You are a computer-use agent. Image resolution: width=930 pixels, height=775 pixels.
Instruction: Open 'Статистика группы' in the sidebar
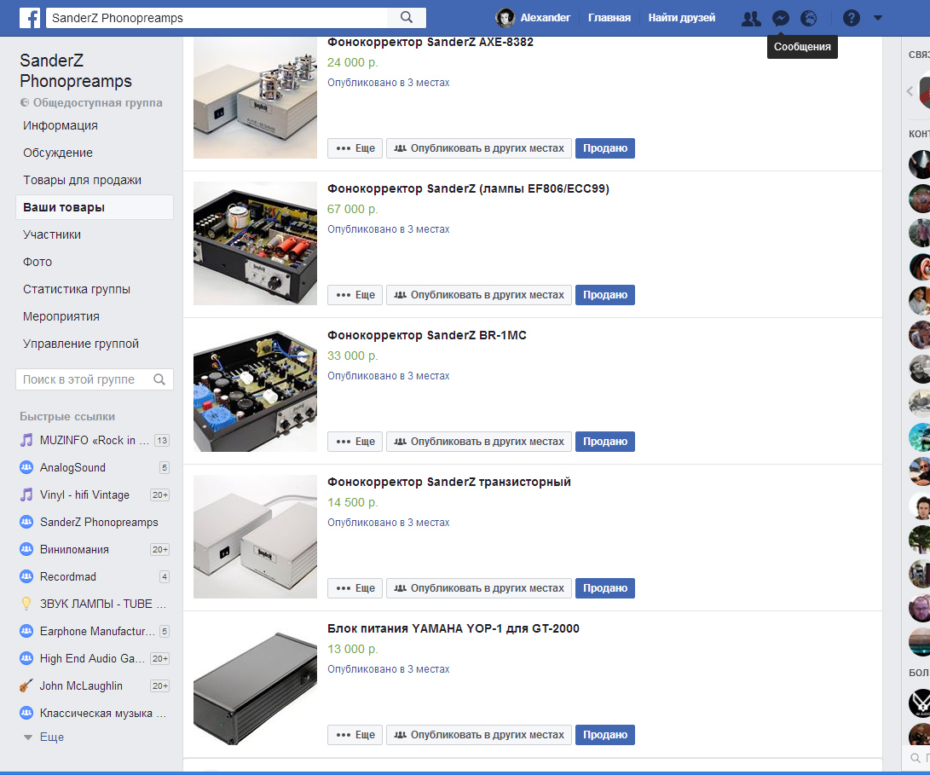(x=77, y=289)
